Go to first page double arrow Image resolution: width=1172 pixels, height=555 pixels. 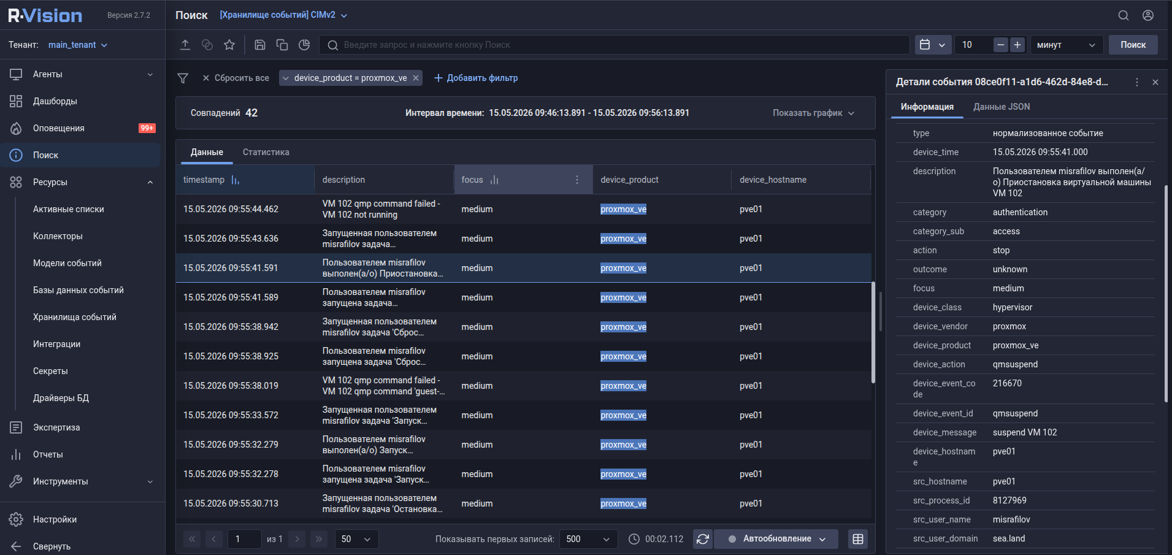(x=192, y=539)
